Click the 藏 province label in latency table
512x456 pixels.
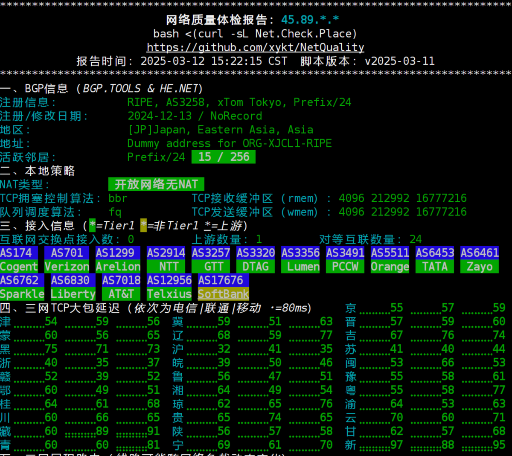[6, 431]
